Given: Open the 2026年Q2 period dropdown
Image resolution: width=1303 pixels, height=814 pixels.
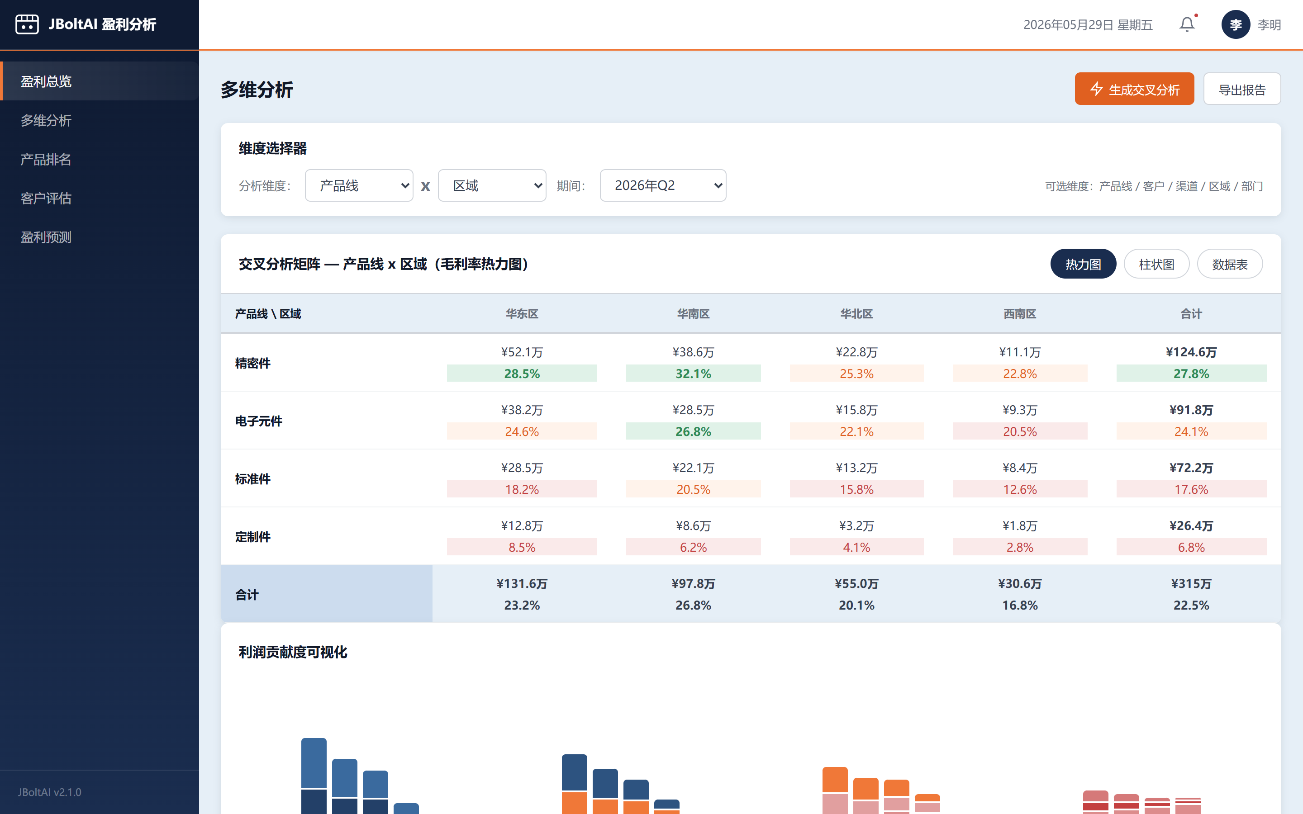Looking at the screenshot, I should (x=663, y=186).
